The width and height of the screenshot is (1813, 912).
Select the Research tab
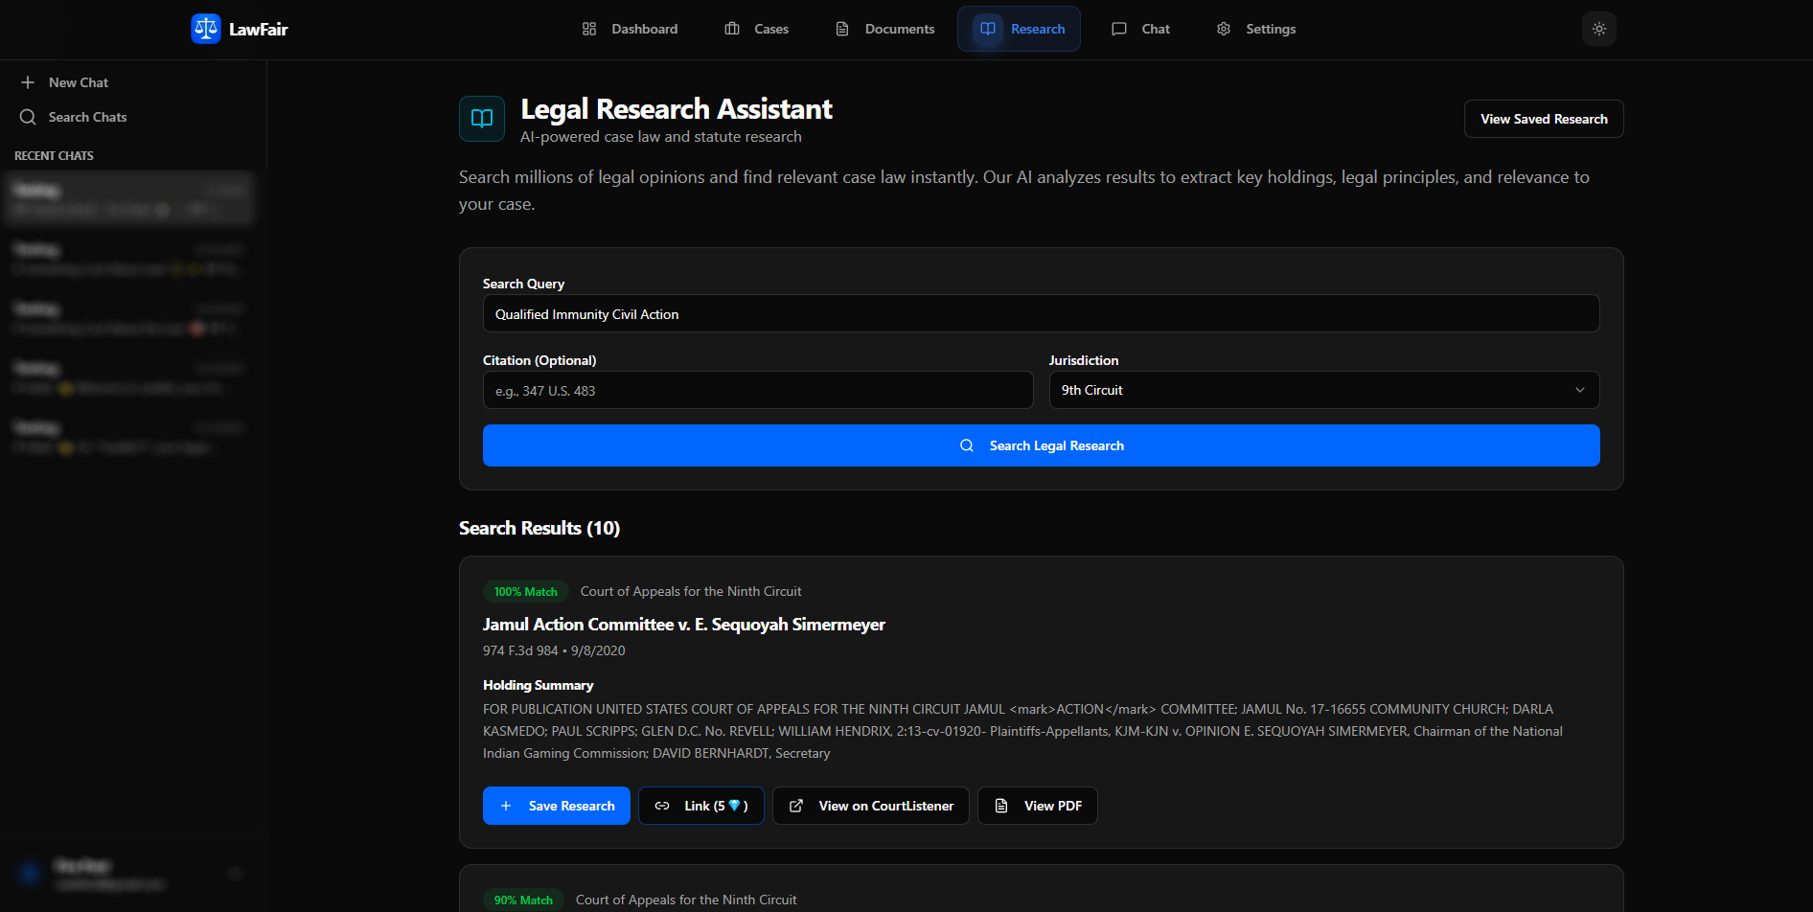[x=1019, y=29]
